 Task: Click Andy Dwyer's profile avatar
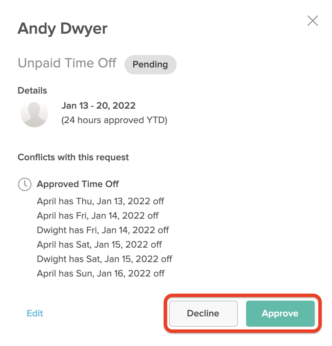(x=34, y=114)
